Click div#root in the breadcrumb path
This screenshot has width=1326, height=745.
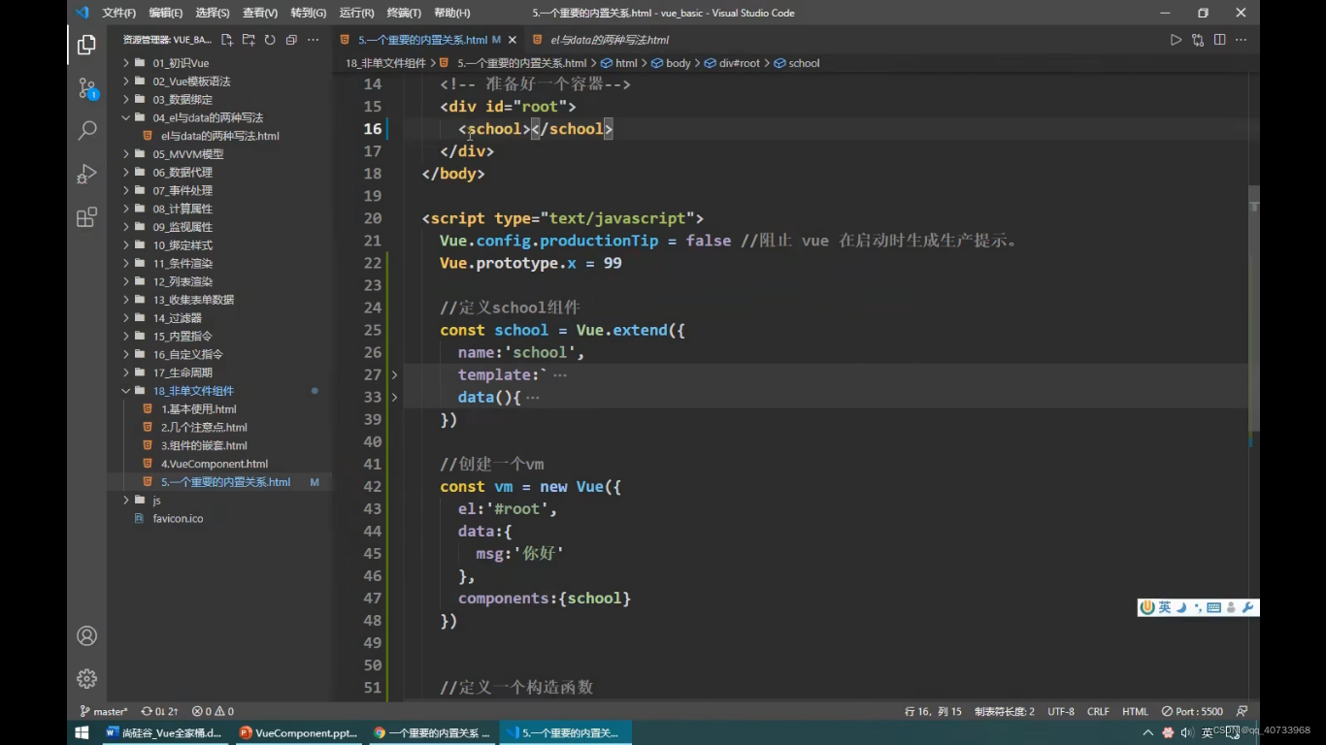pyautogui.click(x=739, y=63)
